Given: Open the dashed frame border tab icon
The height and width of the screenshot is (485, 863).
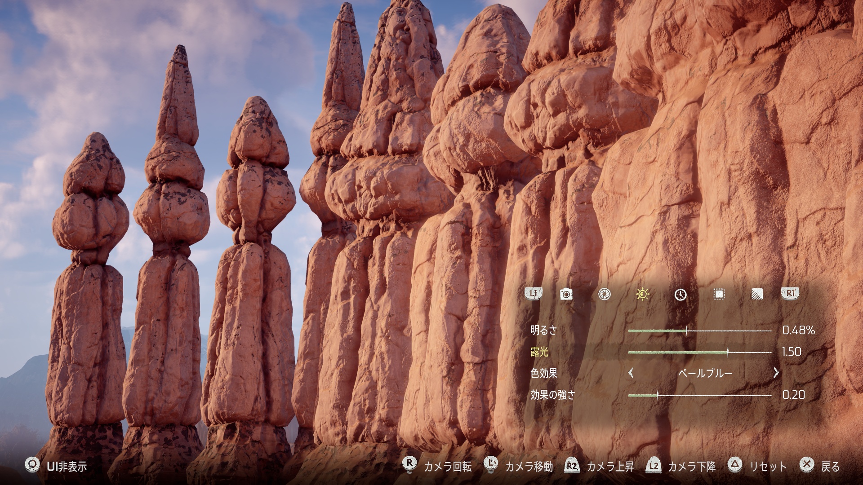Looking at the screenshot, I should pos(719,294).
